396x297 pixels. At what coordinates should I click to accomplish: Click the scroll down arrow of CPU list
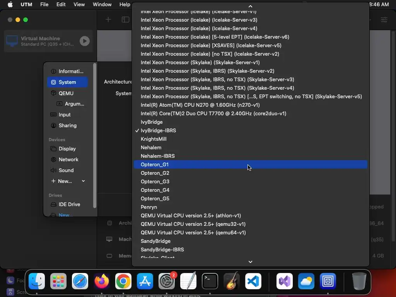[250, 262]
